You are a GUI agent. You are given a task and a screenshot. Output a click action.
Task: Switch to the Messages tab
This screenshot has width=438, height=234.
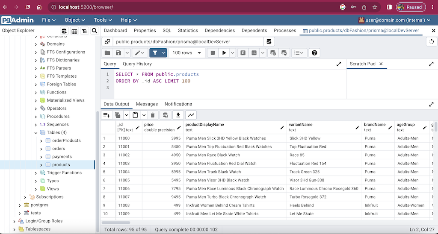[147, 104]
